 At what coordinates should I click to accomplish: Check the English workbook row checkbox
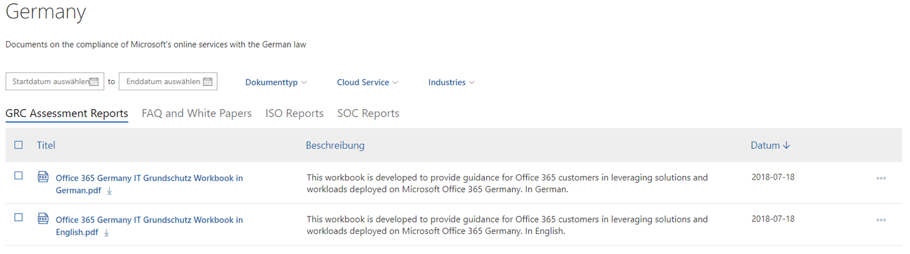click(18, 217)
